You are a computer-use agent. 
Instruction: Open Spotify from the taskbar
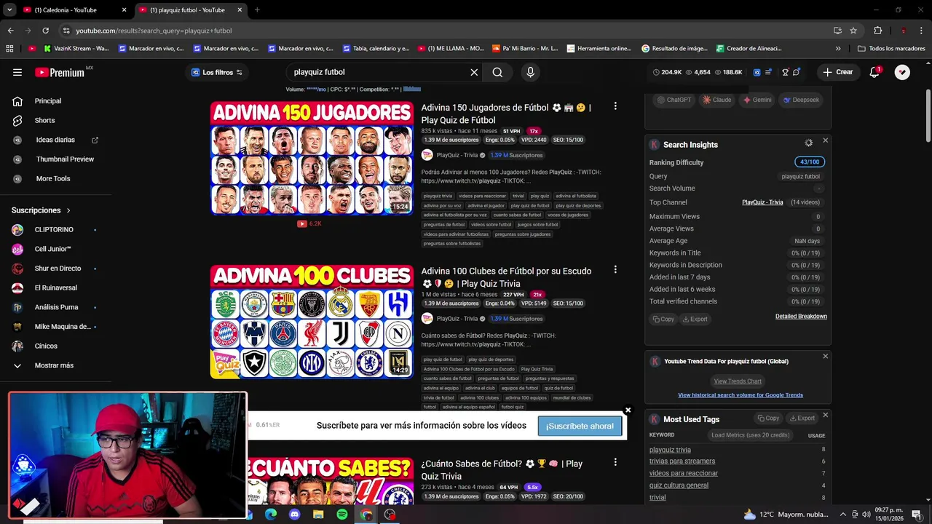point(342,515)
